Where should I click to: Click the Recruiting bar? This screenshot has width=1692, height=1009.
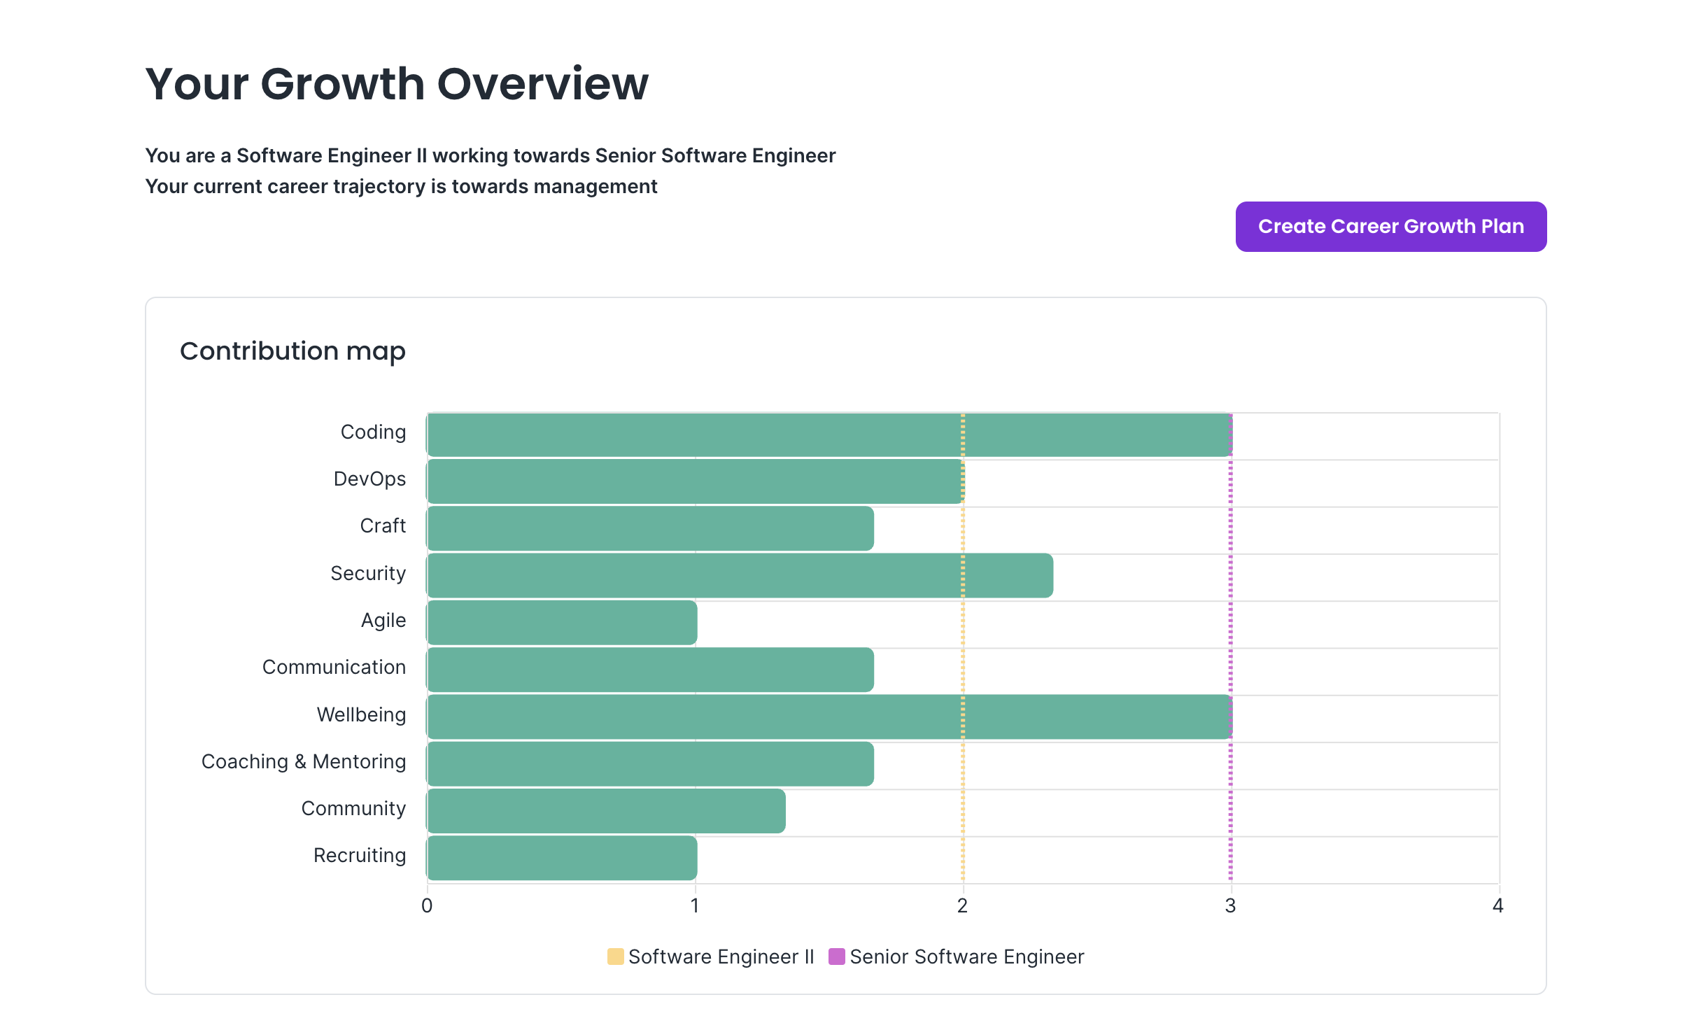(562, 858)
